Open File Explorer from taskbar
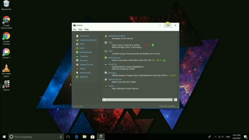 click(x=84, y=136)
